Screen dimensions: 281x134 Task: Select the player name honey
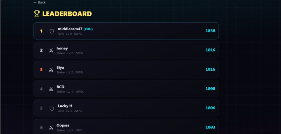coord(62,48)
